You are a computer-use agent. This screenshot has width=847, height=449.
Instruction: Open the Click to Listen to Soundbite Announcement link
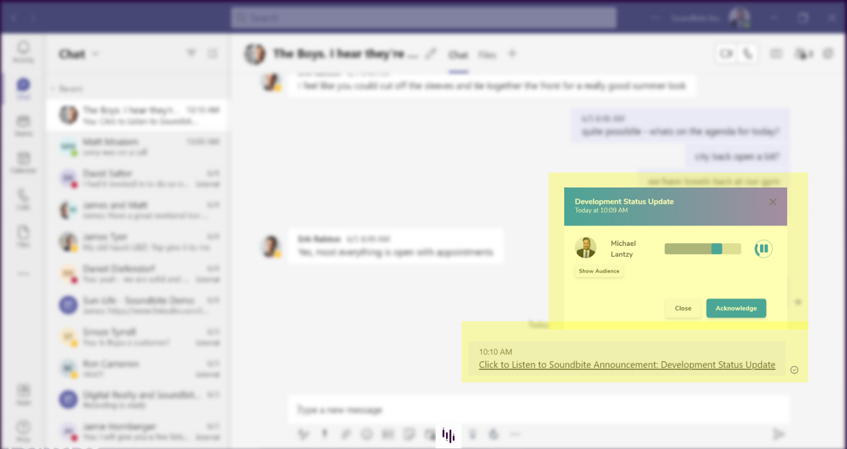[x=627, y=365]
